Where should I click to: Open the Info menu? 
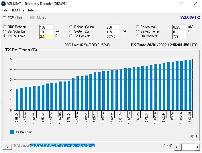(31, 10)
